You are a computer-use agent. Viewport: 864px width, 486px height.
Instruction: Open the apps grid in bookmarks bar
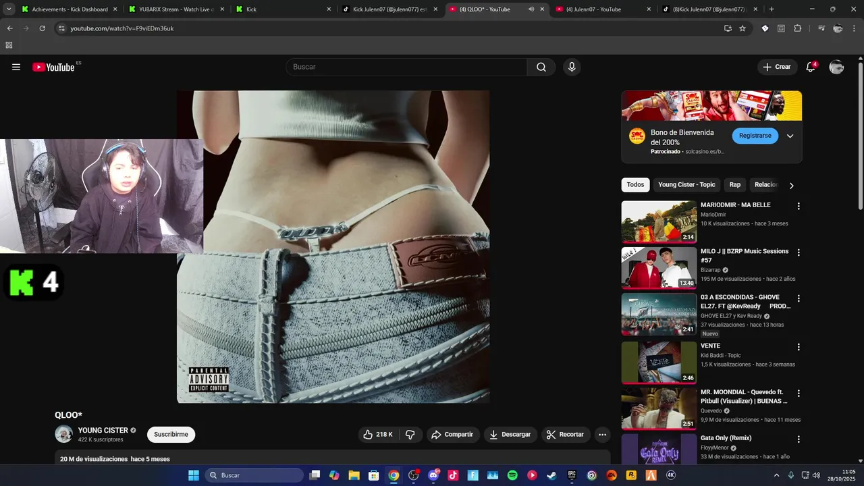point(9,45)
